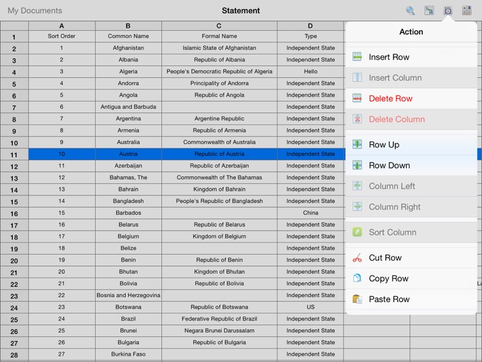
Task: Click the Belize cell
Action: (x=128, y=248)
